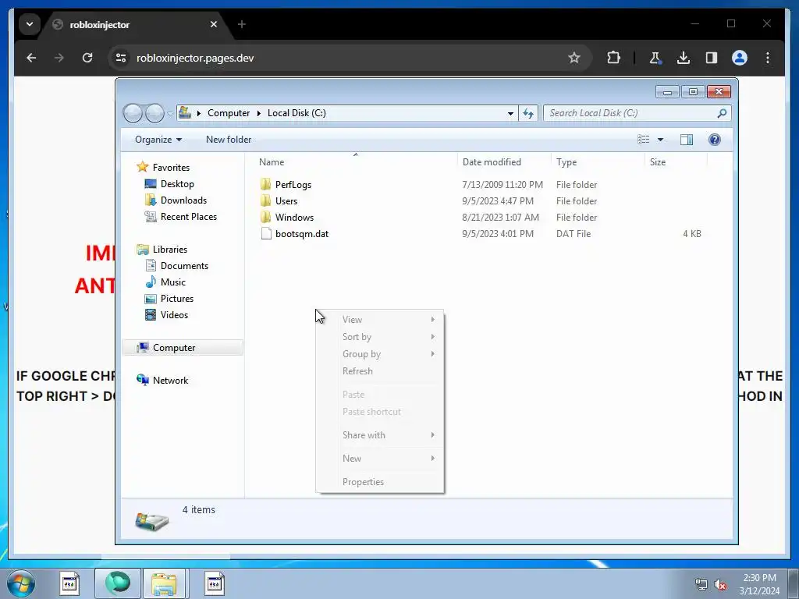
Task: Open Explorer help icon
Action: pos(715,140)
